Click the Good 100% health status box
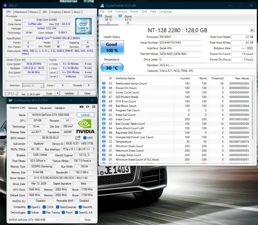Screen dimensions: 258x225 (112, 47)
